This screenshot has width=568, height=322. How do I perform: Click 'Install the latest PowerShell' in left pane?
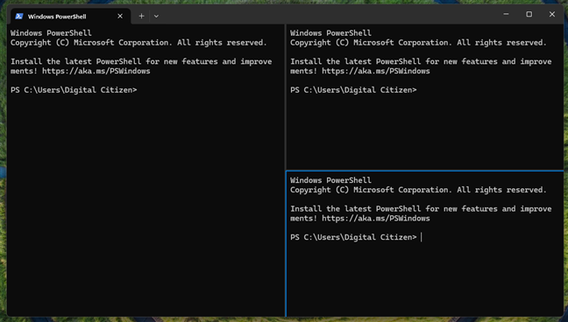75,61
